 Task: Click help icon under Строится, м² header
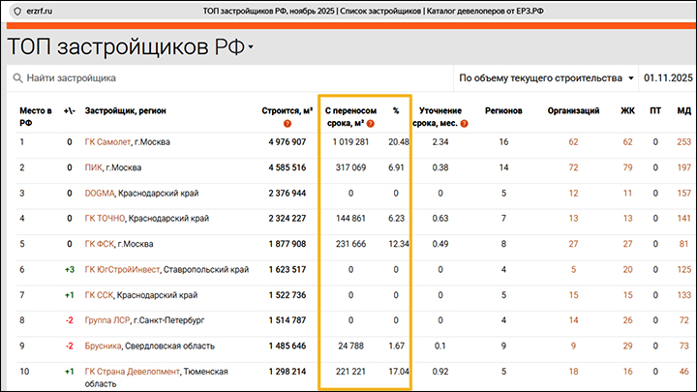[287, 124]
